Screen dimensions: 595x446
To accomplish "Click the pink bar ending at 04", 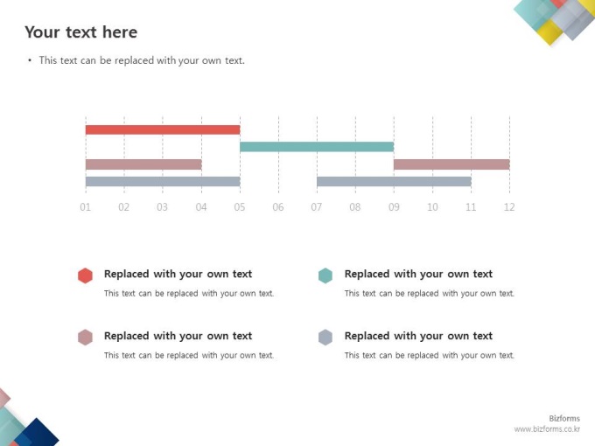I will [x=143, y=164].
